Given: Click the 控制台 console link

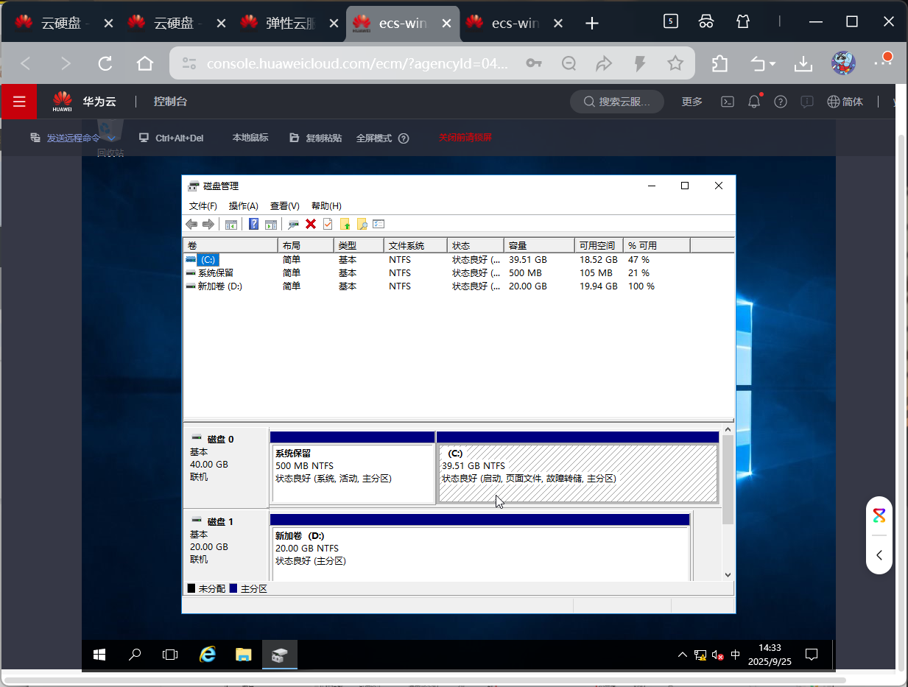Looking at the screenshot, I should click(170, 102).
